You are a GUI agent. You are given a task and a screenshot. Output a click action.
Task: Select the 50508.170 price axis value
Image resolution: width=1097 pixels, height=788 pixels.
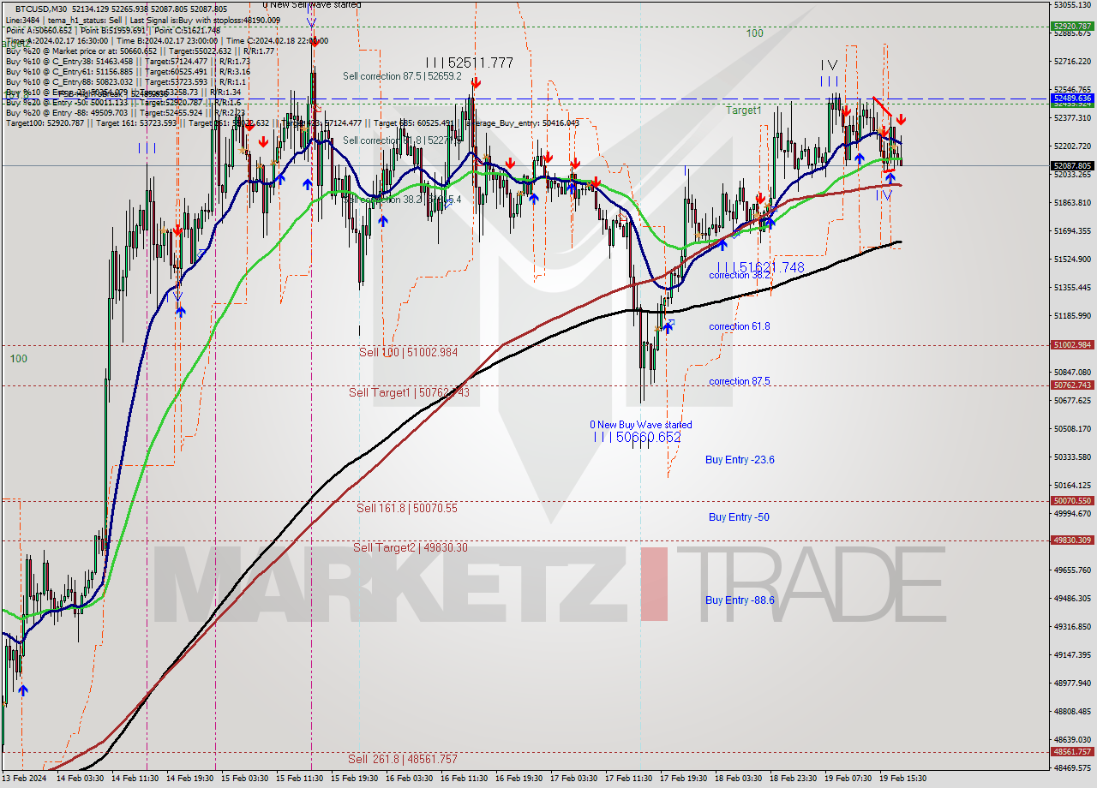(x=1072, y=428)
